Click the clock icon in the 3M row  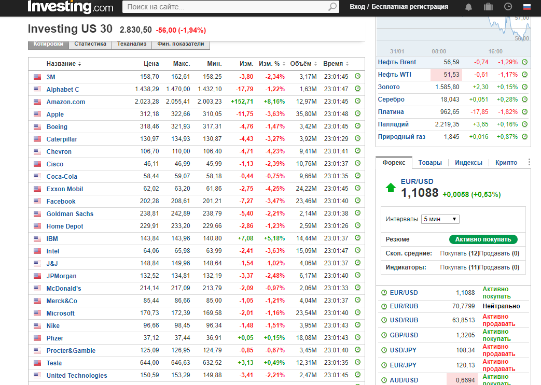[x=358, y=76]
